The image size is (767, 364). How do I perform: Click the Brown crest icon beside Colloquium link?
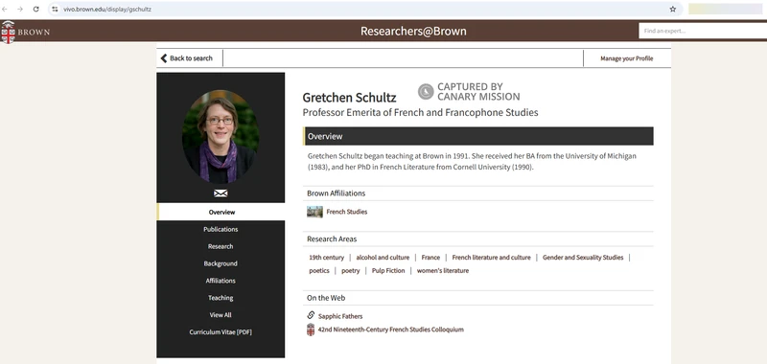[311, 330]
